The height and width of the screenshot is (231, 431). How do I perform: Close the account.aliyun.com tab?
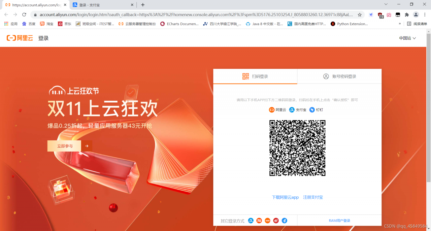point(64,5)
